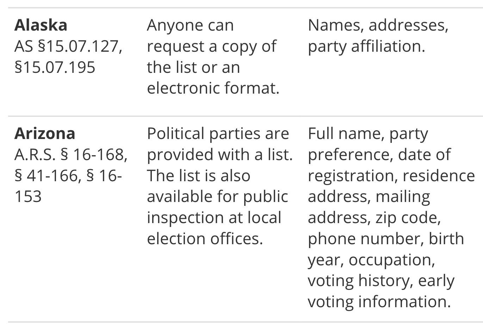
Task: Click the 'election offices' text
Action: click(205, 239)
